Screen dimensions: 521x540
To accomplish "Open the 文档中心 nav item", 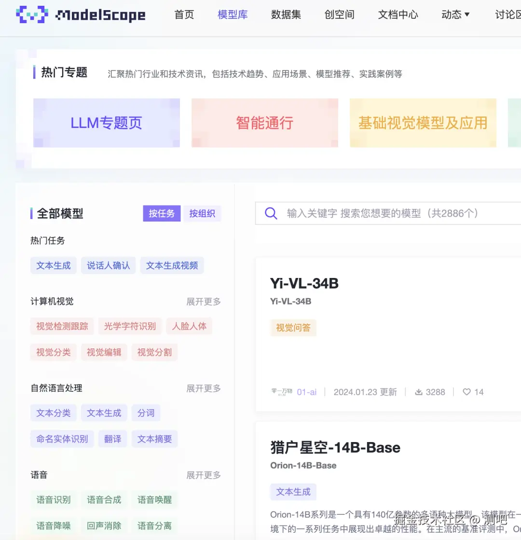I will coord(398,14).
